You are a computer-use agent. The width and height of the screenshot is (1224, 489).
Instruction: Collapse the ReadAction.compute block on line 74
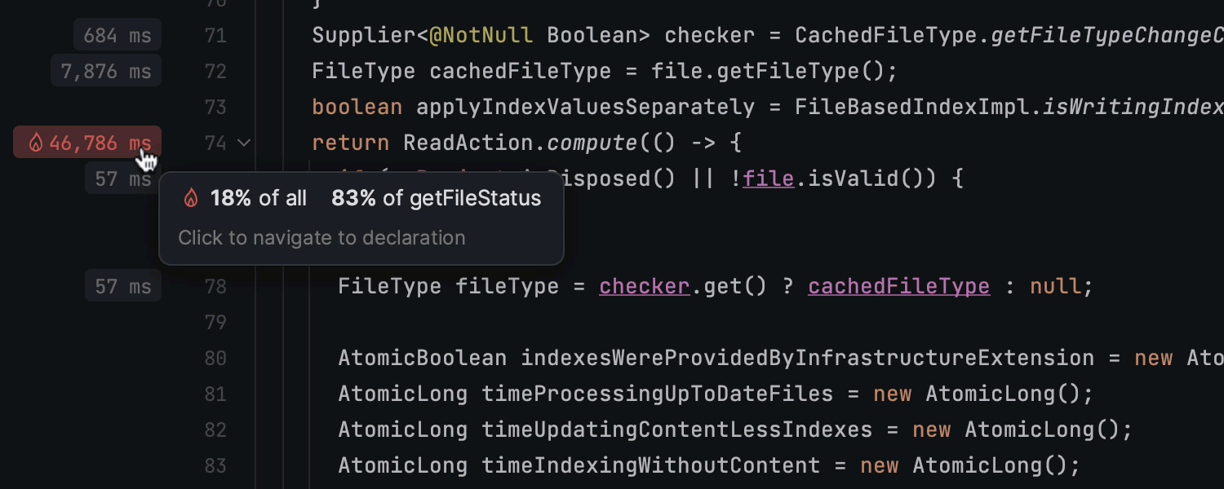point(244,143)
